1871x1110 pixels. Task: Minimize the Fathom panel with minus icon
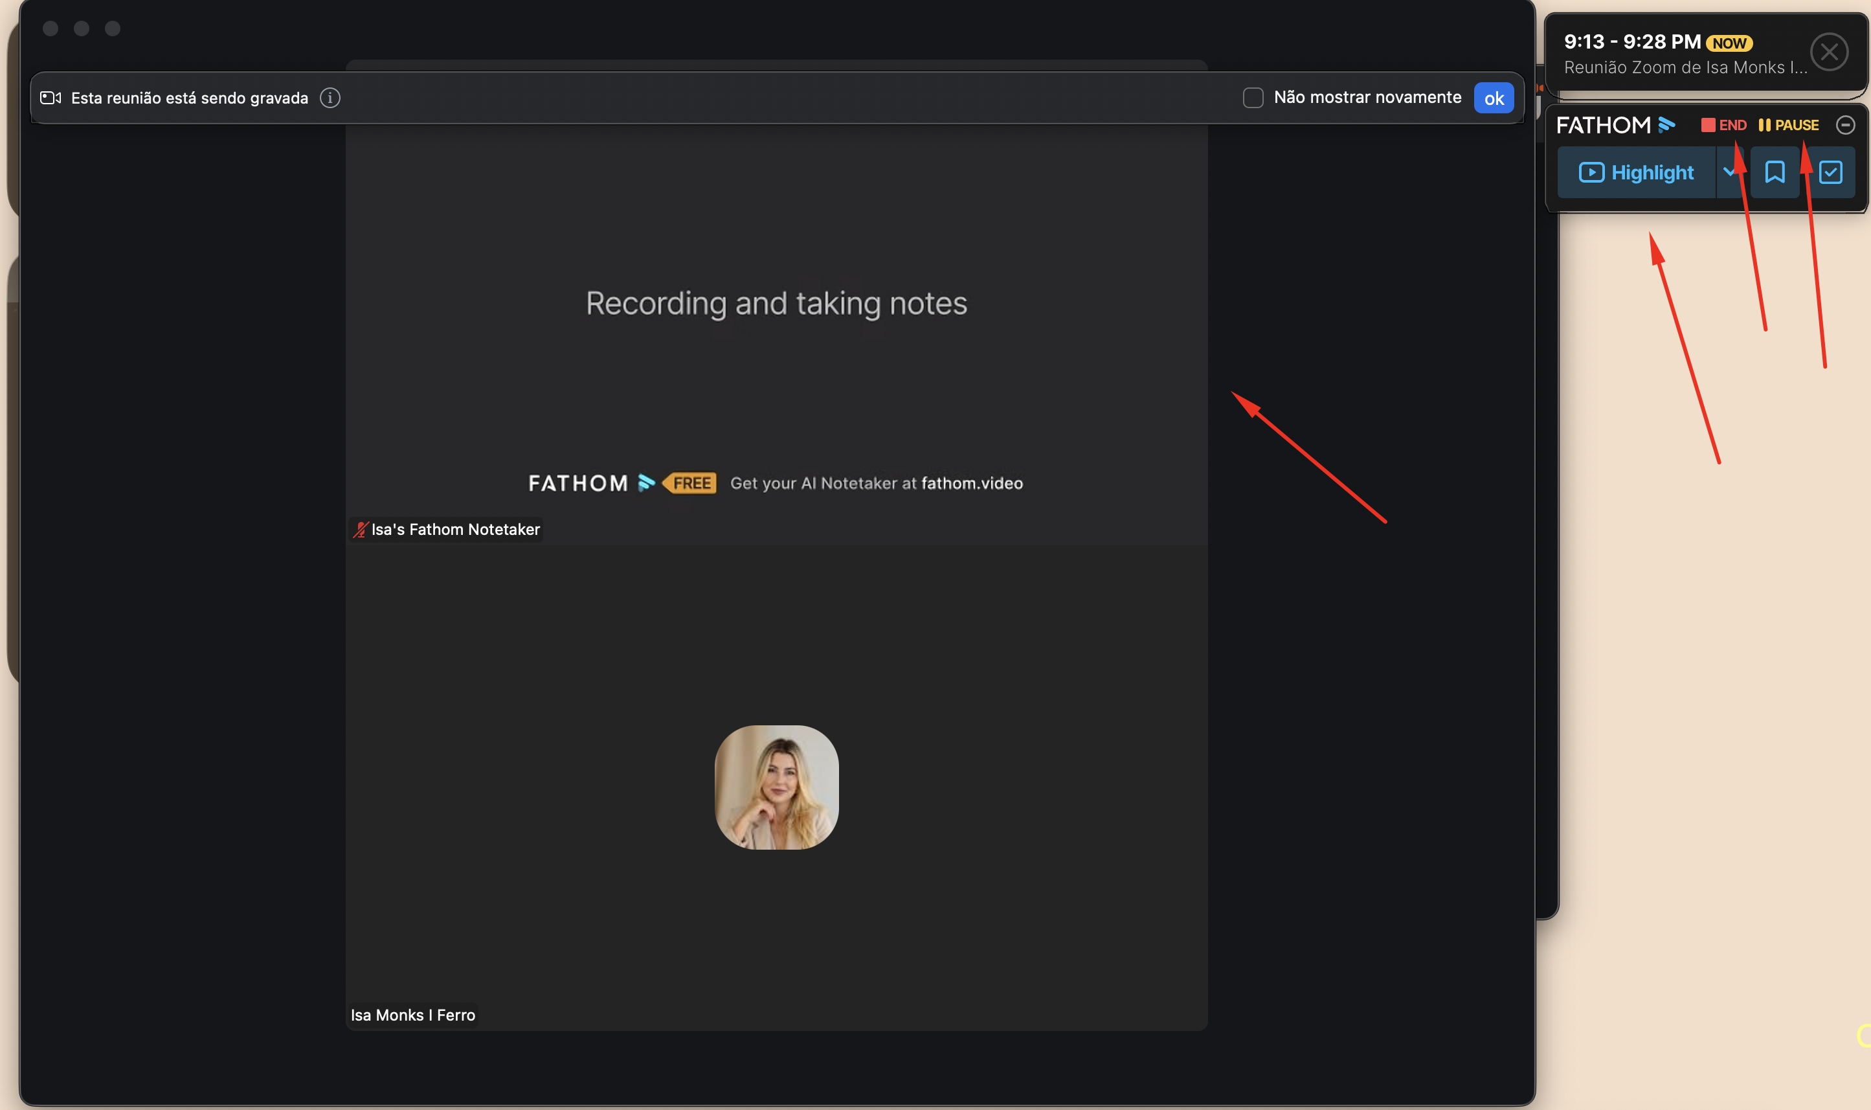click(x=1845, y=125)
